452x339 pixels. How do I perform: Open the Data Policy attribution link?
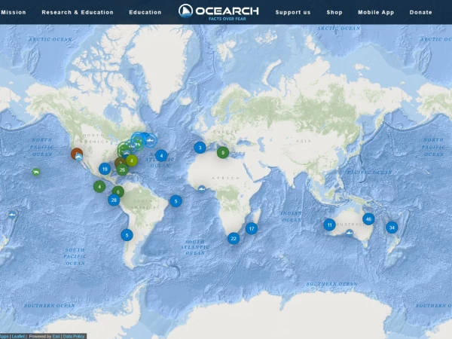coord(74,336)
